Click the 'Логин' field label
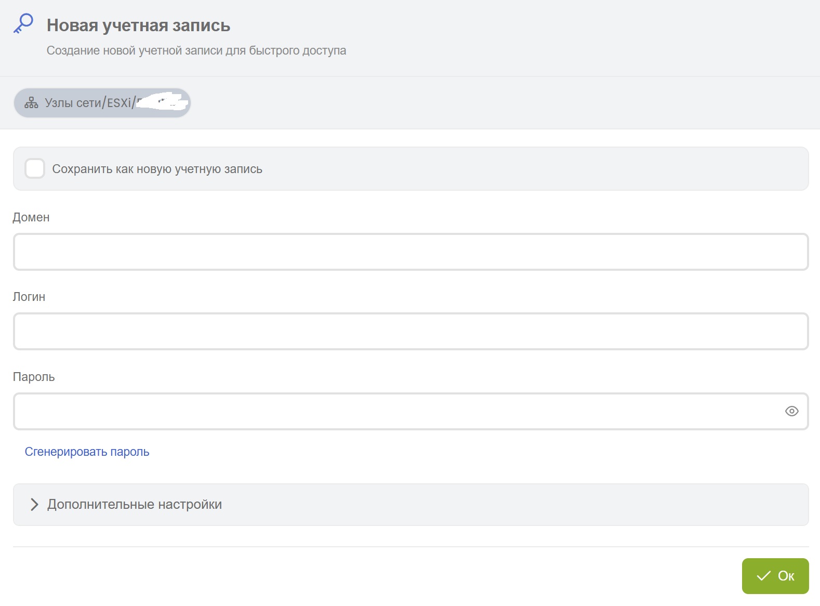 point(29,297)
